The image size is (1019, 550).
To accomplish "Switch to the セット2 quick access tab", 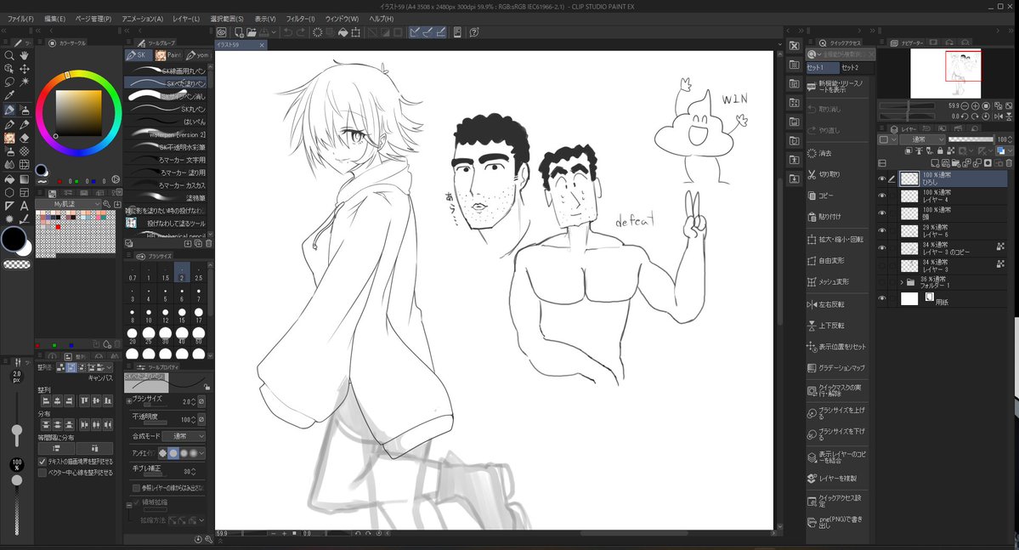I will click(850, 68).
